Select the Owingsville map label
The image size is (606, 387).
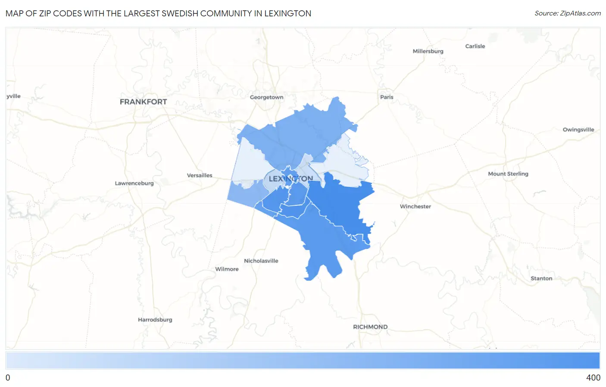(578, 130)
